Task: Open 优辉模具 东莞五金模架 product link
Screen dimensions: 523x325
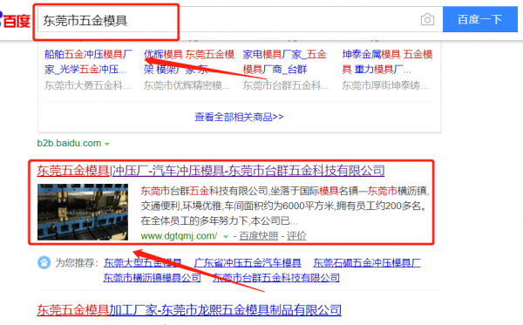Action: (189, 62)
